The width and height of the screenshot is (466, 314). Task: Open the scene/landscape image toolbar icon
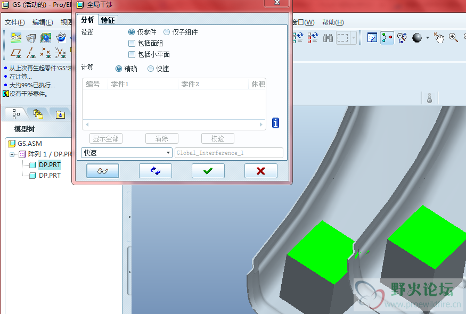pos(16,38)
